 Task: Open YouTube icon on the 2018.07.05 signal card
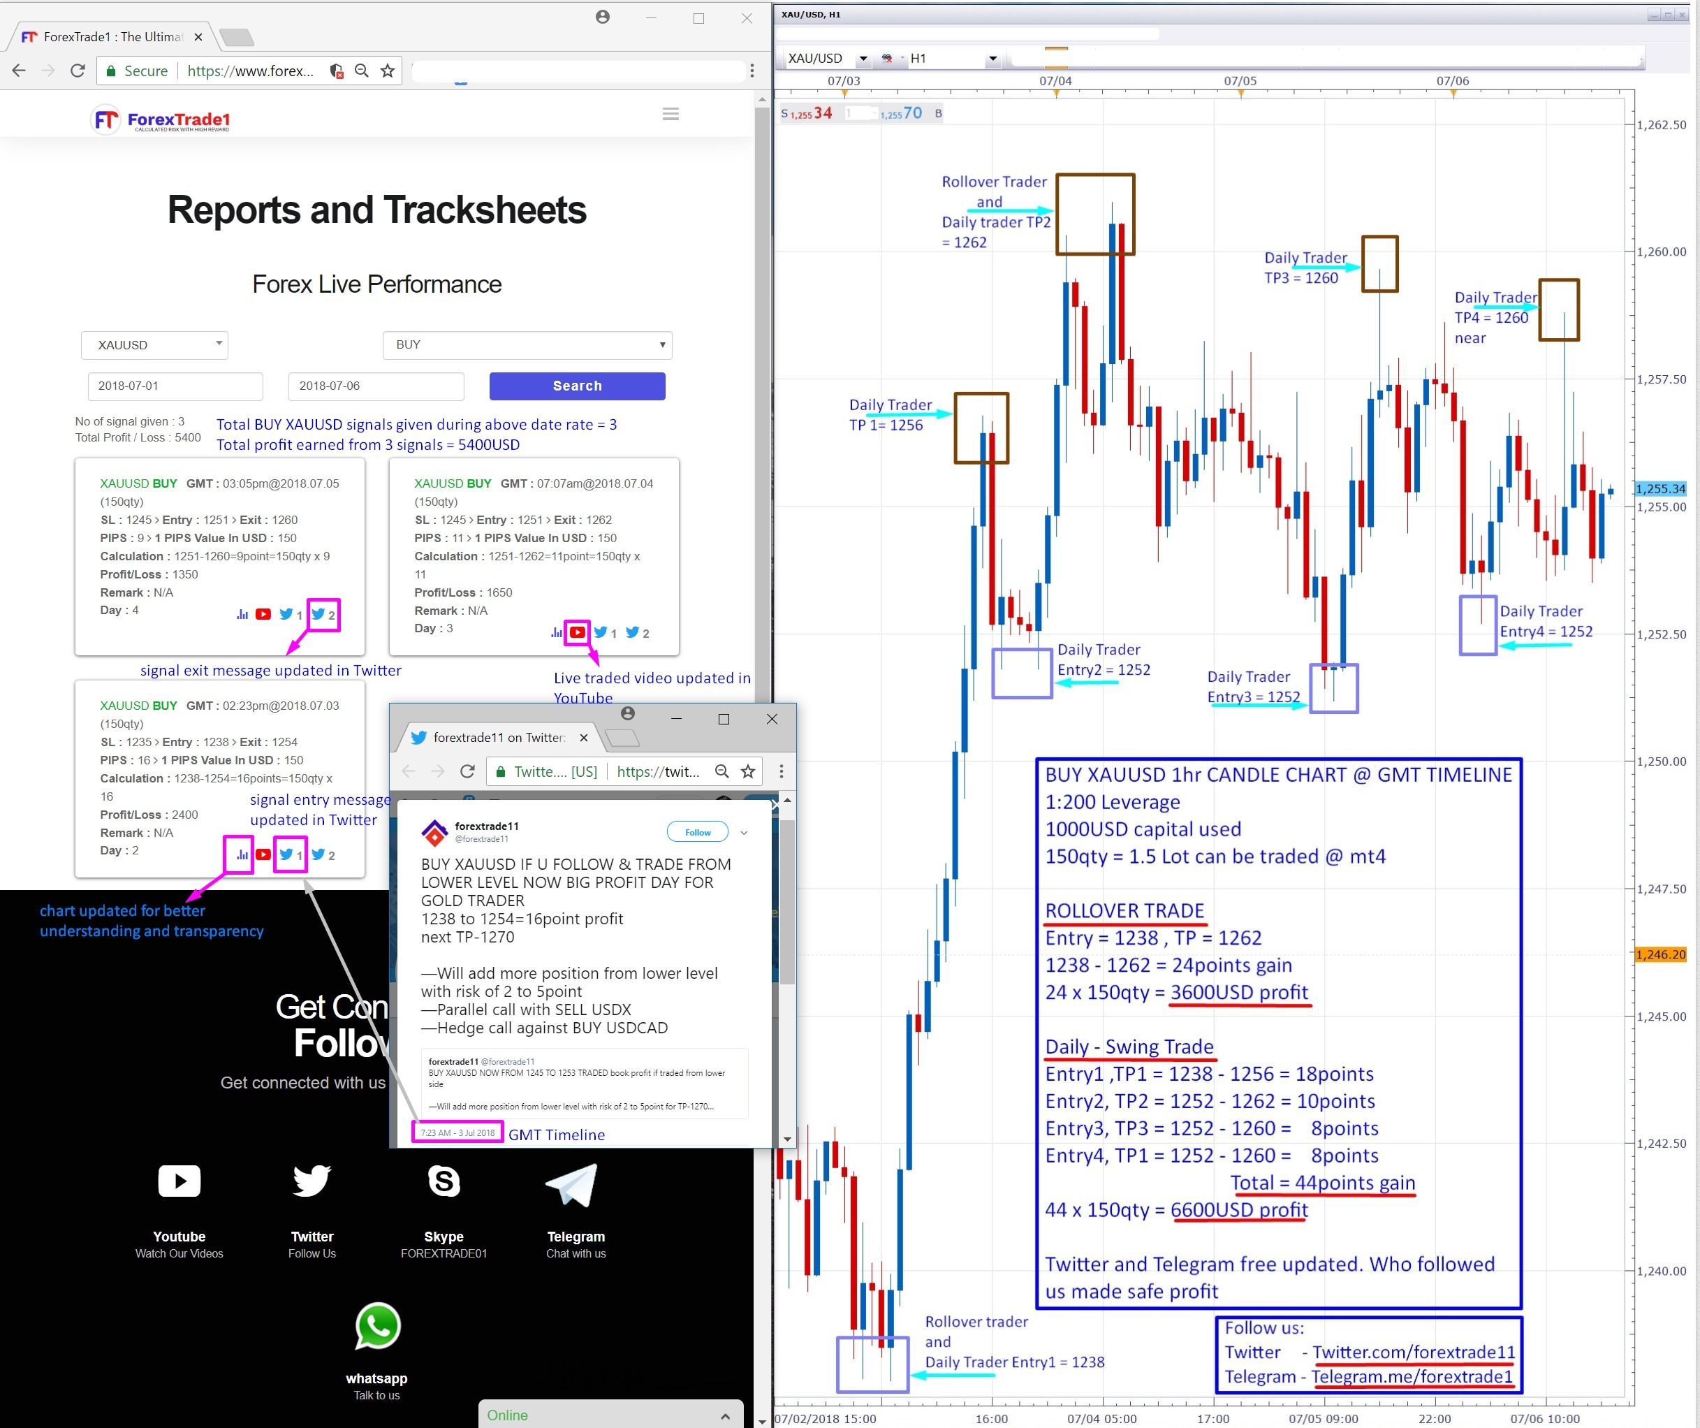coord(263,614)
